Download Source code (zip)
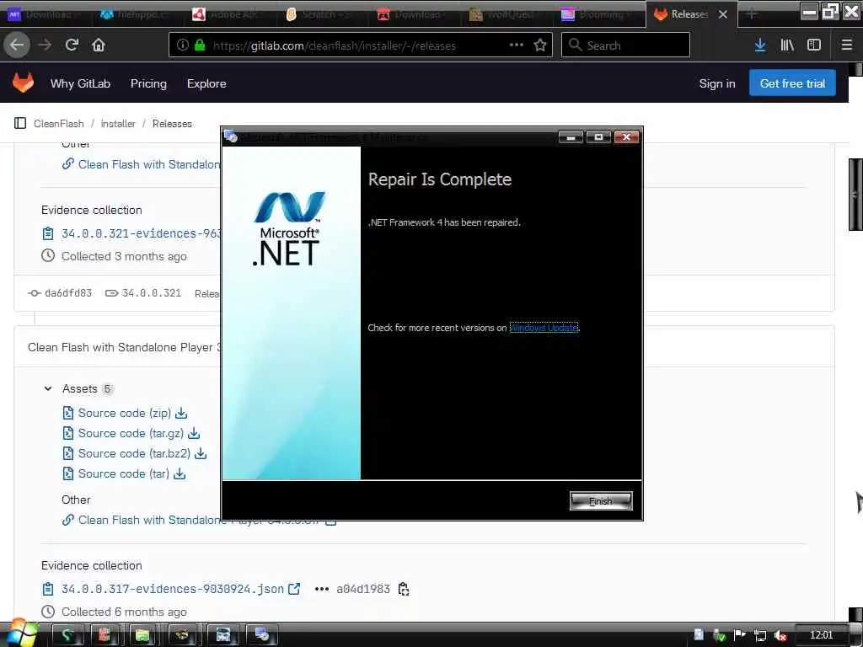Screen dimensions: 863x647 (x=125, y=413)
